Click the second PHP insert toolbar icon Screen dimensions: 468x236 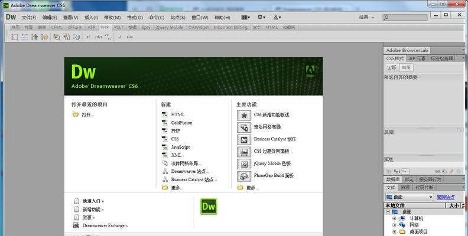tap(25, 37)
